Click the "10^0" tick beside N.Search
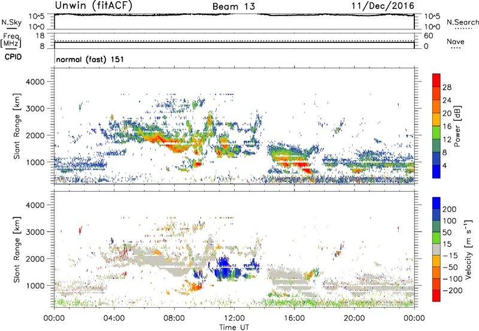This screenshot has height=331, width=479. (x=432, y=27)
